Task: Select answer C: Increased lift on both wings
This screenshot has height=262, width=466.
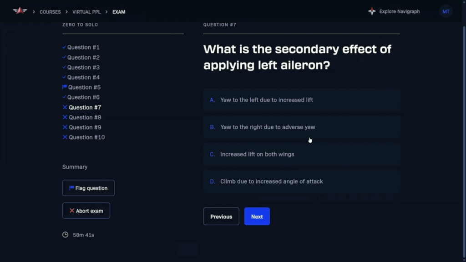Action: pos(302,154)
